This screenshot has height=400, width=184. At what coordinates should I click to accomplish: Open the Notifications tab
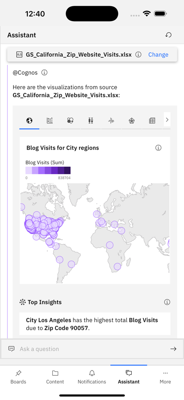point(92,377)
